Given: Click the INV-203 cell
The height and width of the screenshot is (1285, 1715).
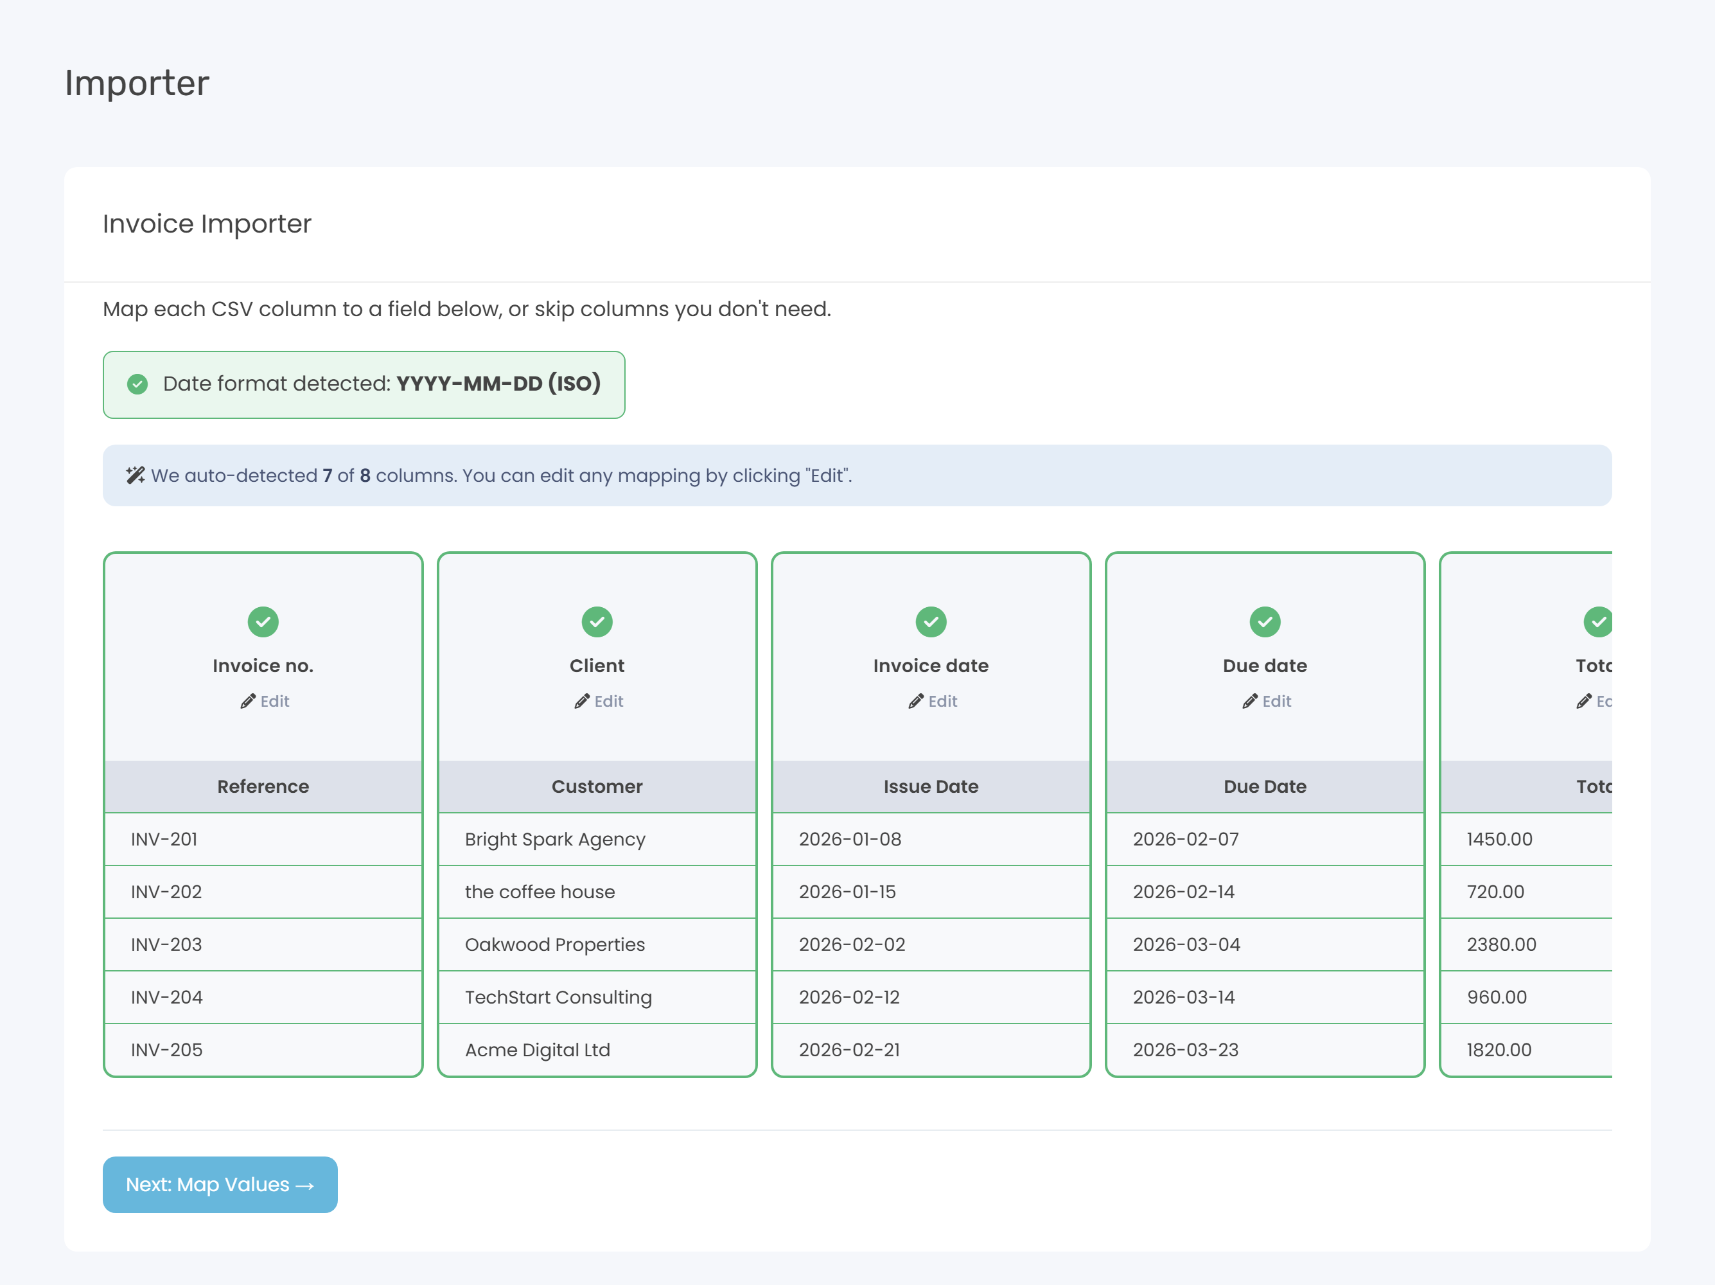Looking at the screenshot, I should tap(263, 944).
